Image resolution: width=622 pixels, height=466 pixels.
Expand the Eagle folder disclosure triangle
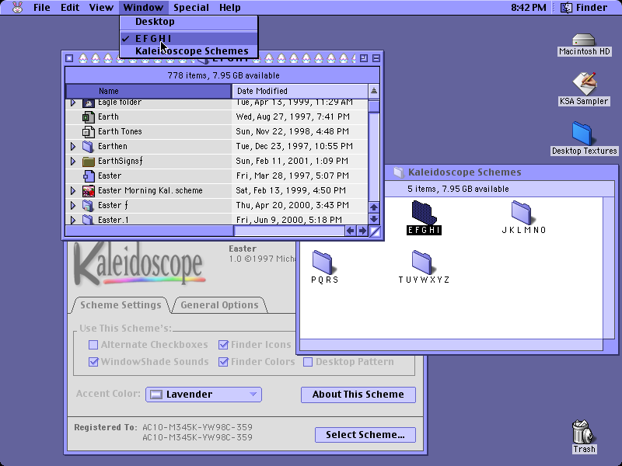pos(73,103)
